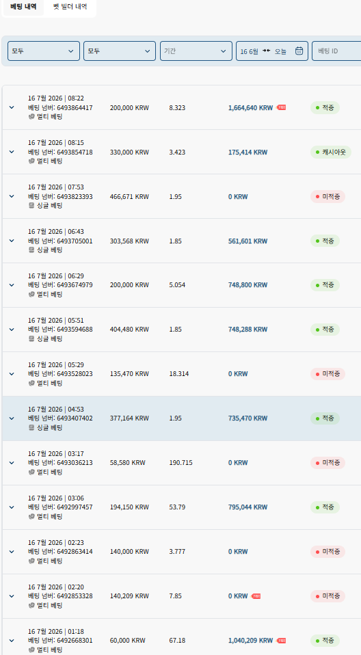The height and width of the screenshot is (655, 361).
Task: Click the single bet icon for bet 6493407402
Action: click(31, 428)
